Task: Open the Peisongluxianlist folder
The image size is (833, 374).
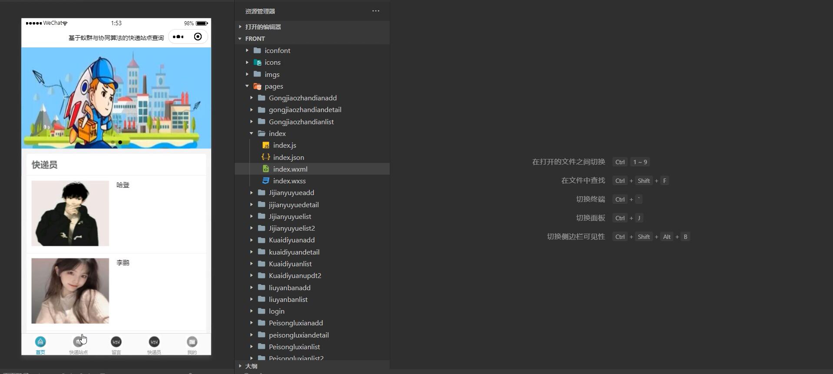Action: [294, 347]
